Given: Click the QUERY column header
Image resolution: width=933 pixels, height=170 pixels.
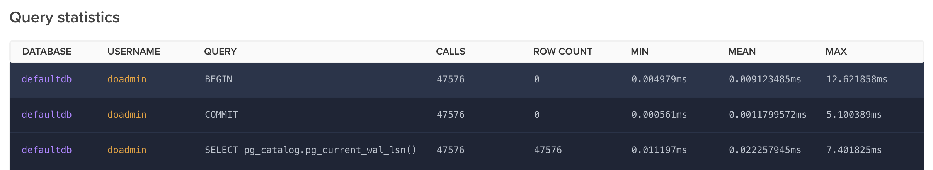Looking at the screenshot, I should tap(220, 52).
